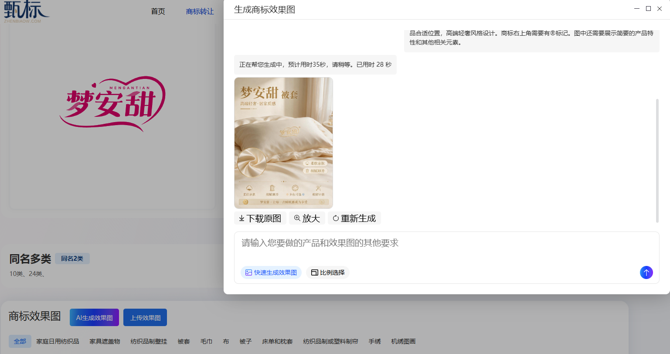Open the 比例选择 ratio selector
This screenshot has height=354, width=670.
click(x=328, y=272)
